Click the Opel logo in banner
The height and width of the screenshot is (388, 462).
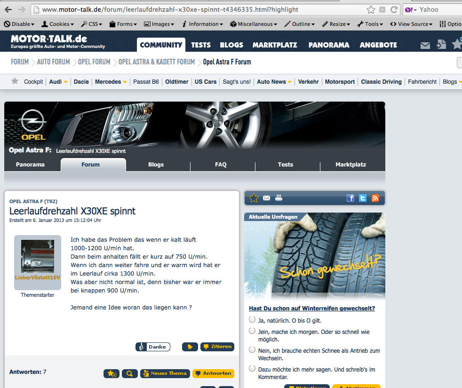(33, 125)
